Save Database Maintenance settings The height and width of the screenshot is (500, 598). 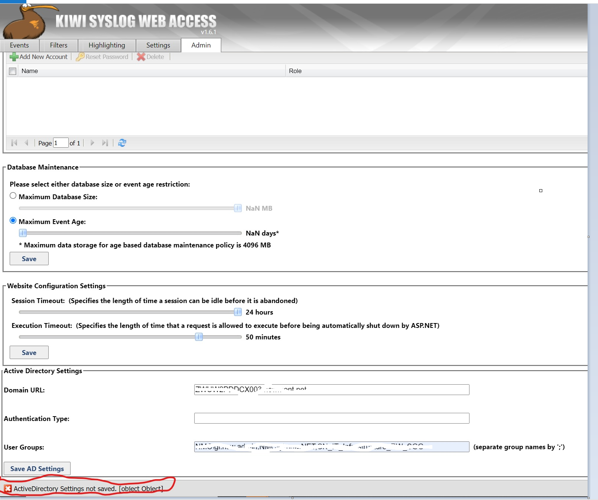click(29, 259)
